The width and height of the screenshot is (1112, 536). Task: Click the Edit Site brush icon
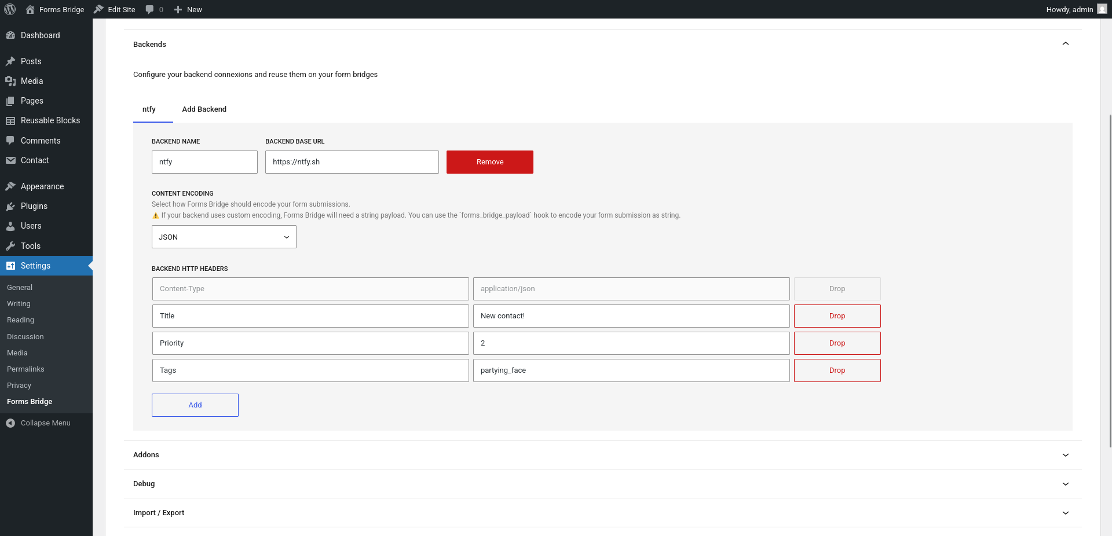click(x=99, y=9)
